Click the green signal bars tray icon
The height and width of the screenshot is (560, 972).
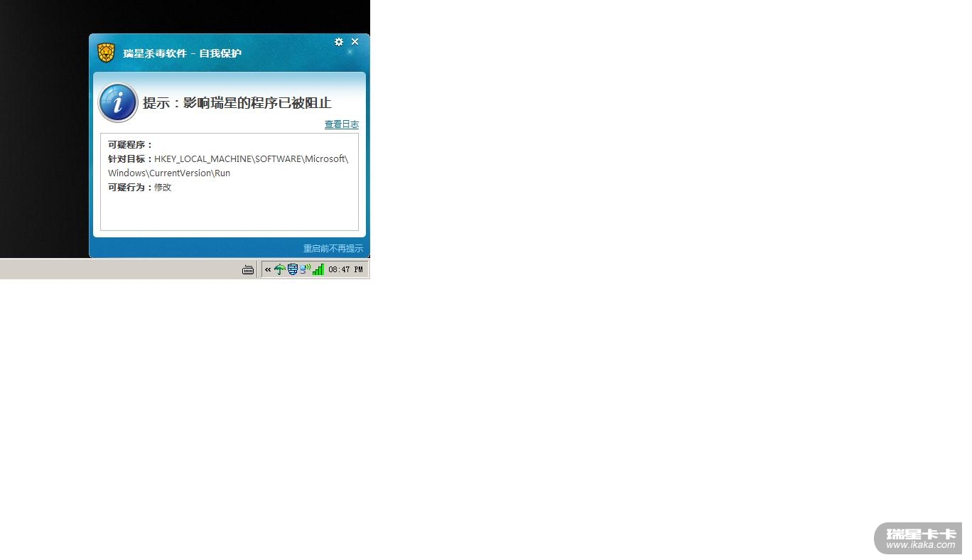tap(318, 269)
